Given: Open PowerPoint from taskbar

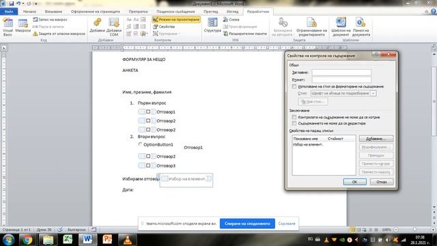Looking at the screenshot, I should coord(107,240).
